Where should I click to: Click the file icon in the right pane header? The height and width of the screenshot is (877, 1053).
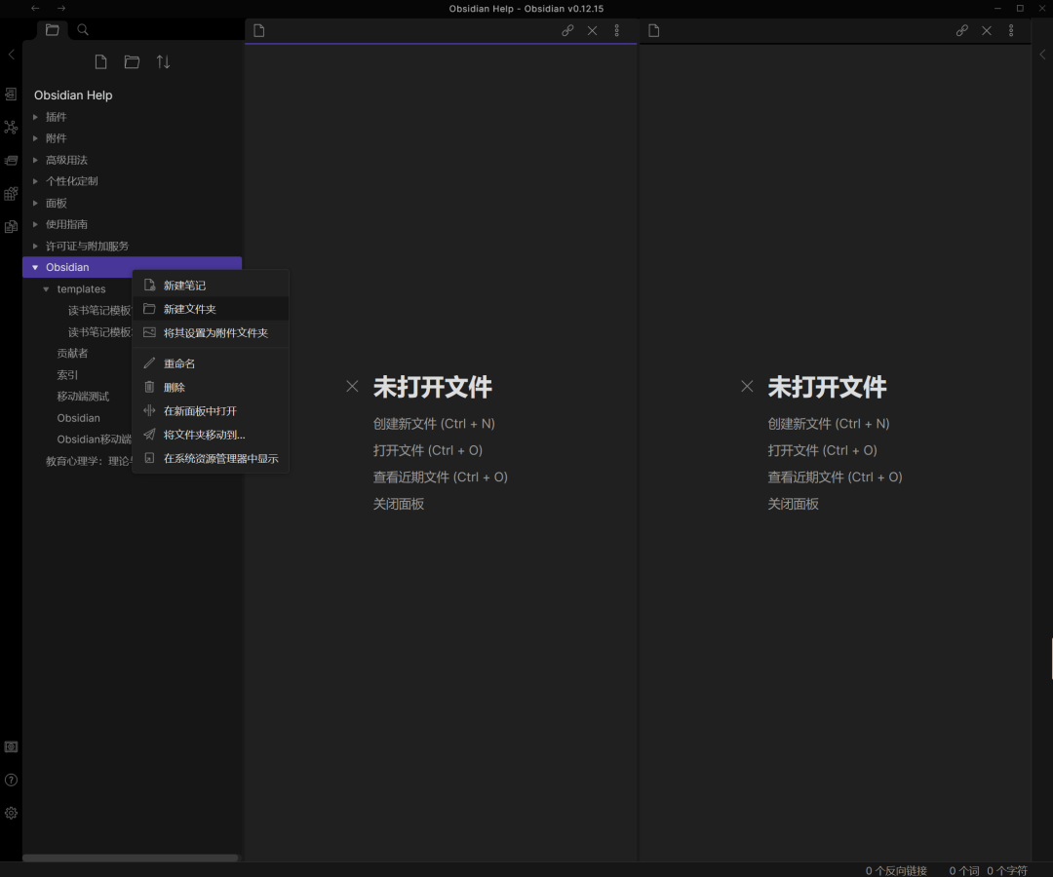click(x=653, y=30)
